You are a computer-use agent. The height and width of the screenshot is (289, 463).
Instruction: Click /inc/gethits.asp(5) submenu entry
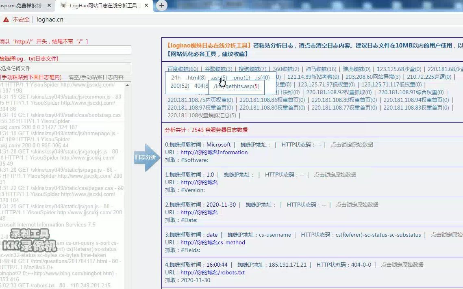click(x=236, y=86)
